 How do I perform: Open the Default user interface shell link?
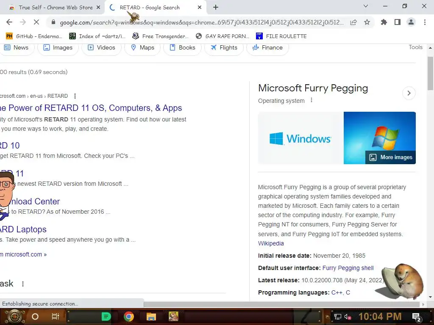tap(348, 268)
